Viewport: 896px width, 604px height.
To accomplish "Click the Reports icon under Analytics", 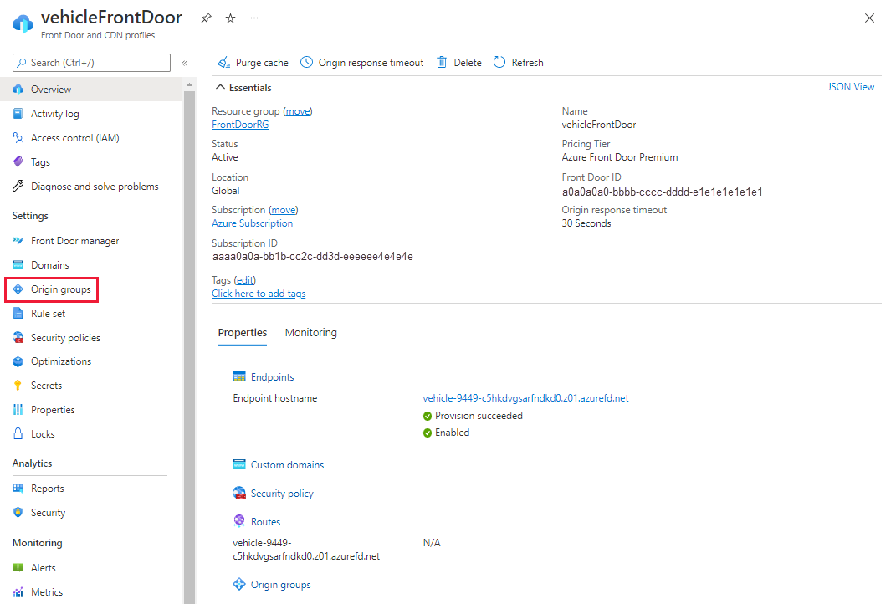I will click(18, 488).
